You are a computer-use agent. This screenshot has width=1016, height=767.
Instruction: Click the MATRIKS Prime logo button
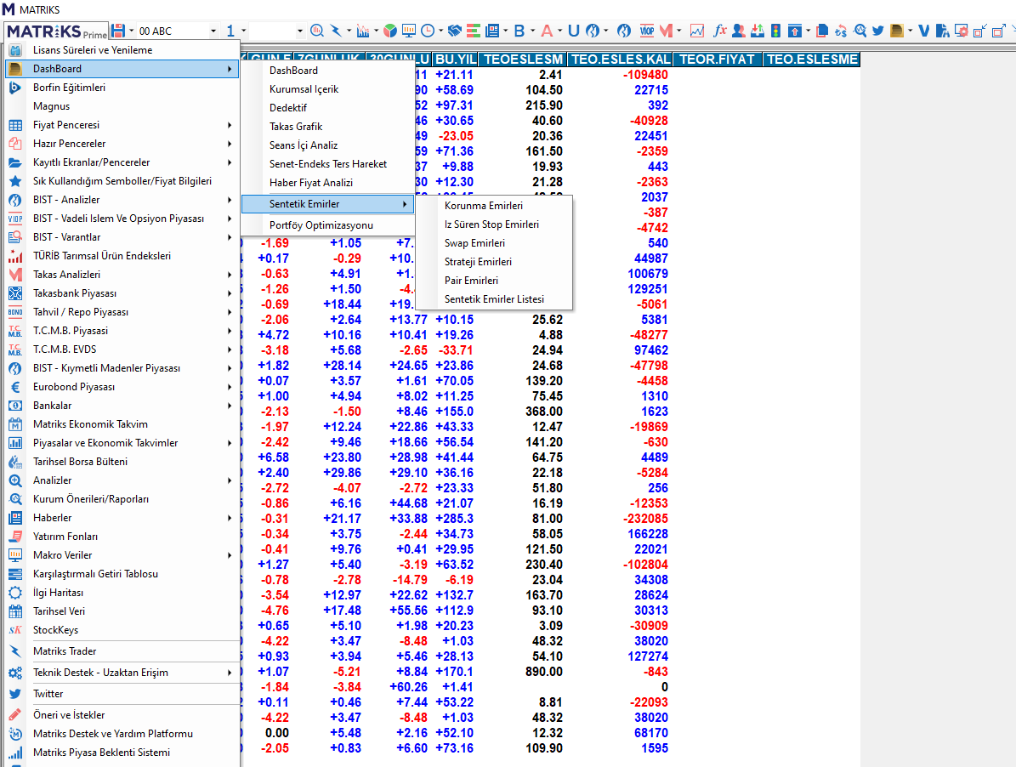(56, 31)
